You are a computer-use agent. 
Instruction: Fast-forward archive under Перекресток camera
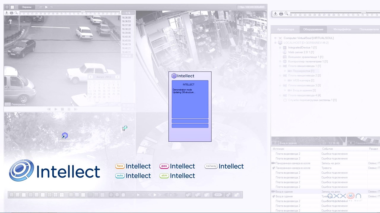point(76,109)
